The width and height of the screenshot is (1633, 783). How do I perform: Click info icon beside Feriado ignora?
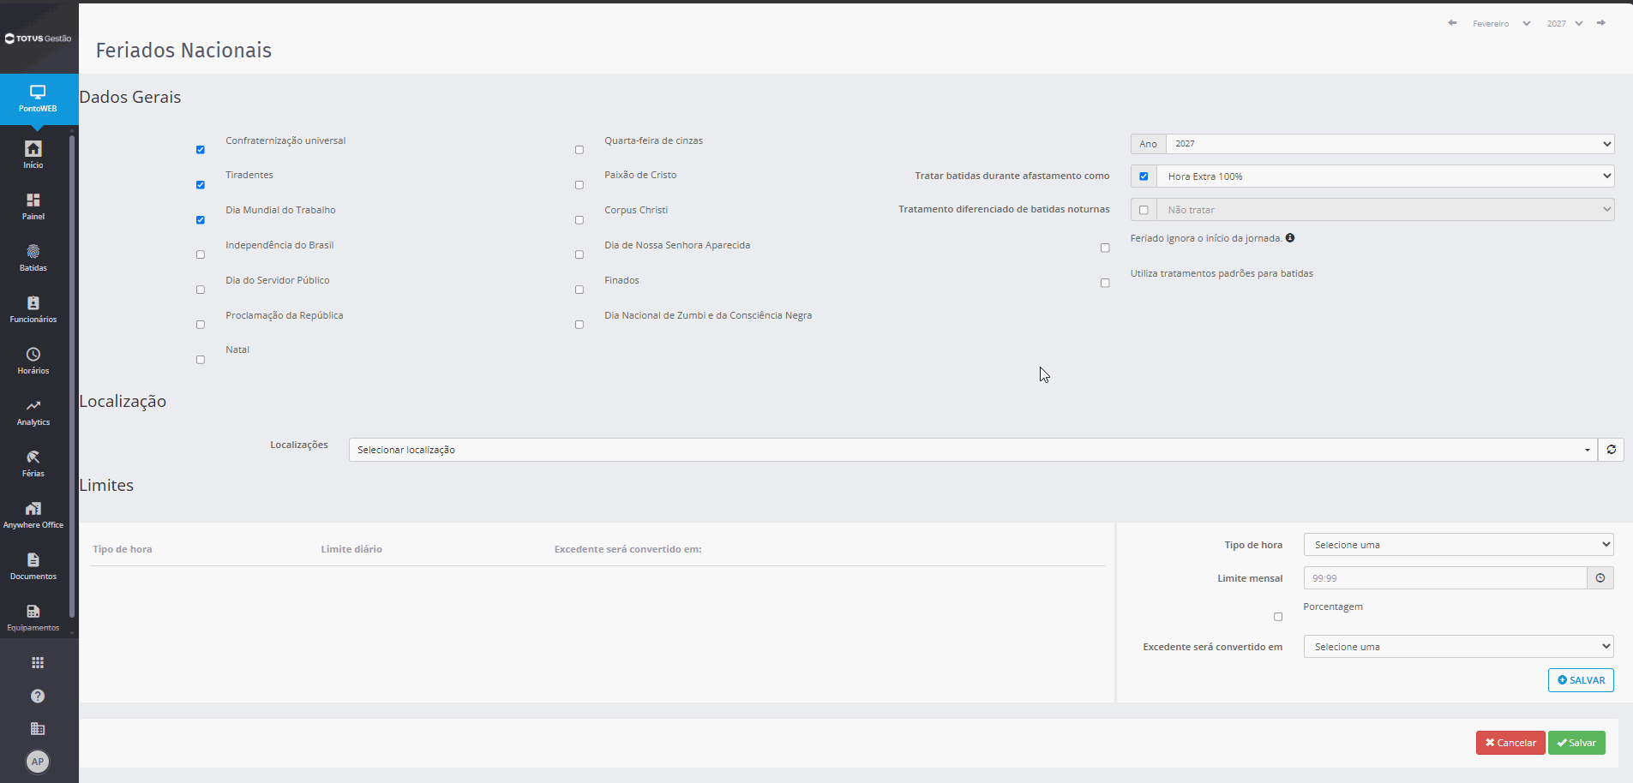(x=1290, y=238)
